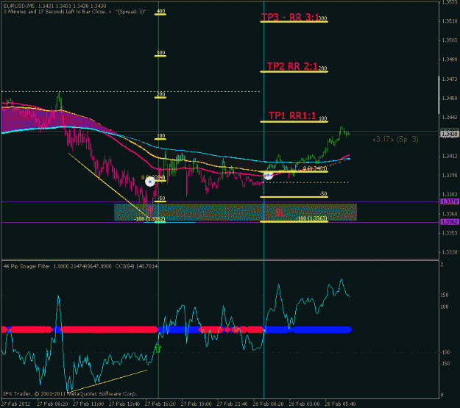Click the 27 Feb 13:40 time label
This screenshot has height=408, width=460.
[x=124, y=404]
